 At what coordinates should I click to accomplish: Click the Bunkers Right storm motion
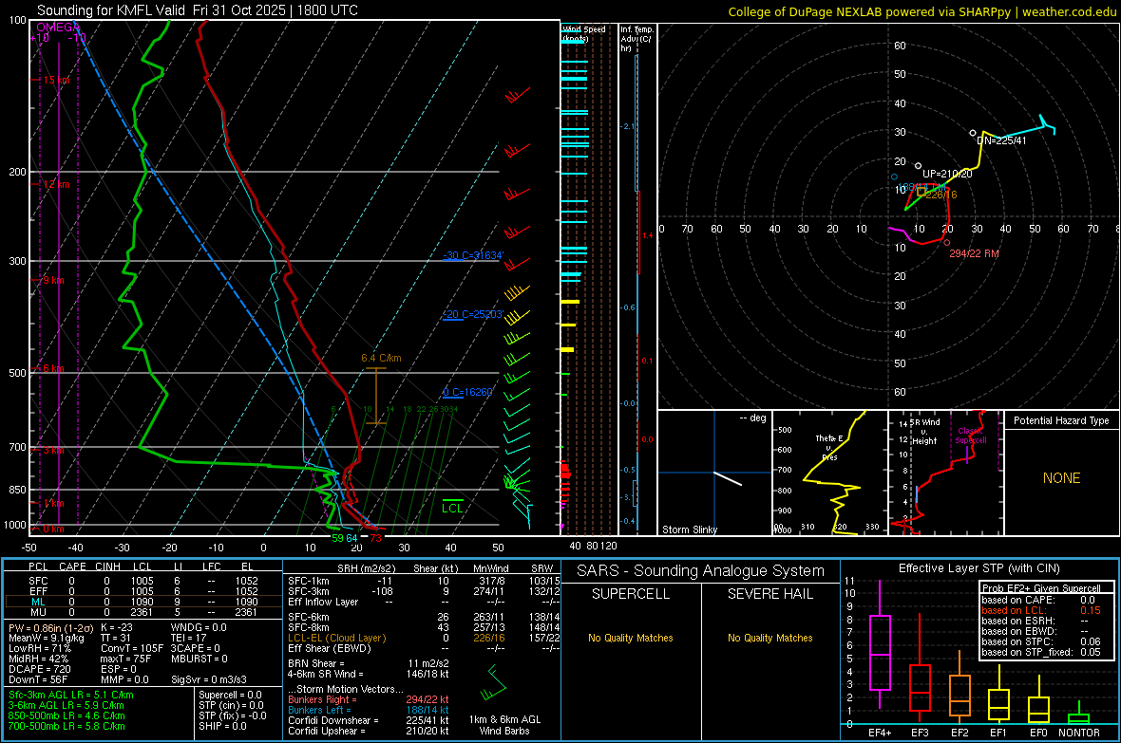coord(369,699)
